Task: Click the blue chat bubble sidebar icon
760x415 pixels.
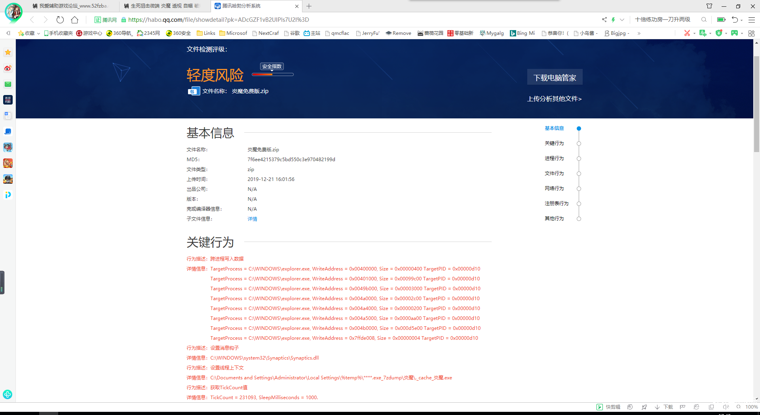Action: point(8,131)
